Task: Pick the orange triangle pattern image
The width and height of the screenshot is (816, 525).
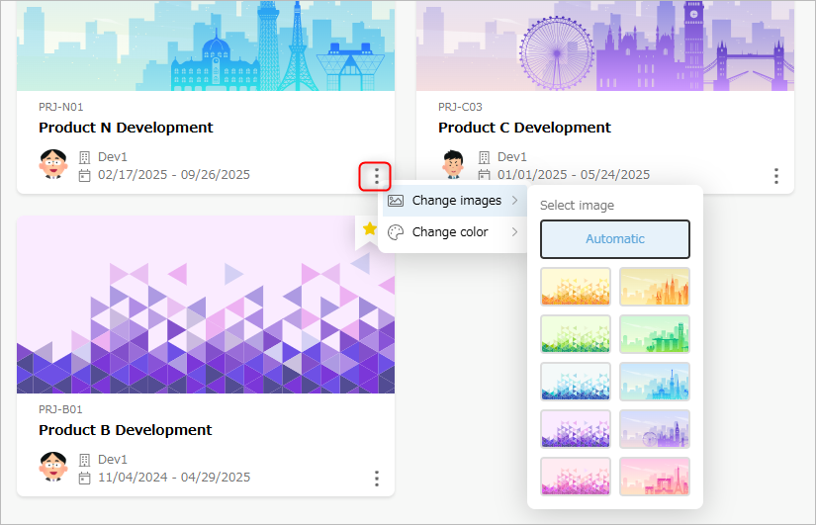Action: (576, 286)
